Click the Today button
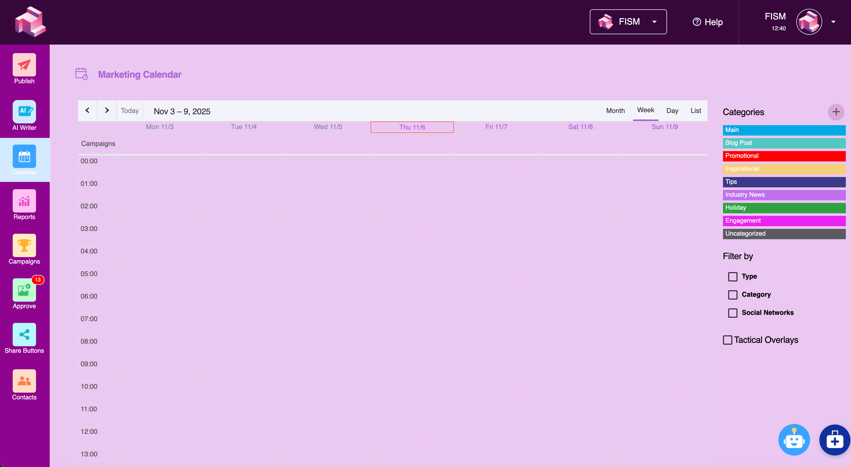The height and width of the screenshot is (467, 851). 130,111
